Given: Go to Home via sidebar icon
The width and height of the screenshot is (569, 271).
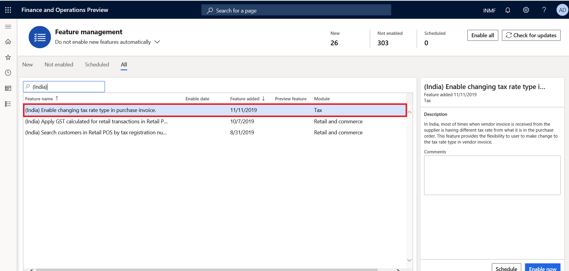Looking at the screenshot, I should (x=8, y=42).
